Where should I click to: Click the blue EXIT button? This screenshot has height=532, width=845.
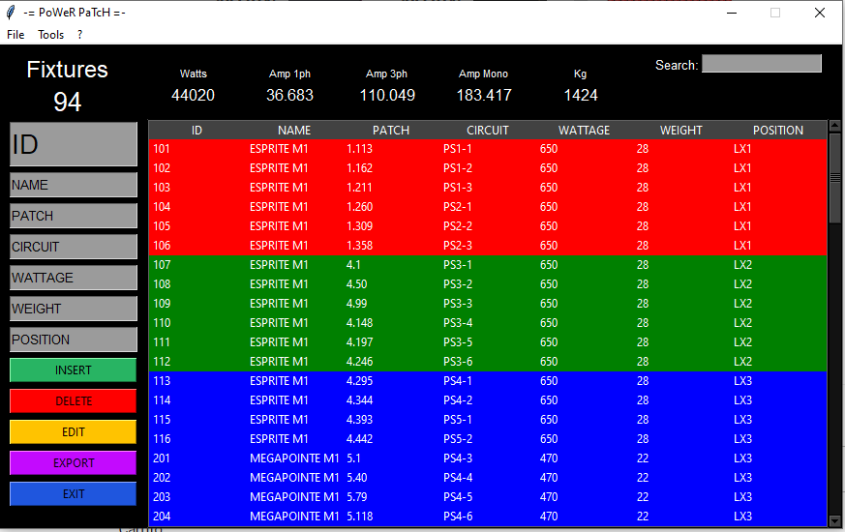[x=74, y=494]
